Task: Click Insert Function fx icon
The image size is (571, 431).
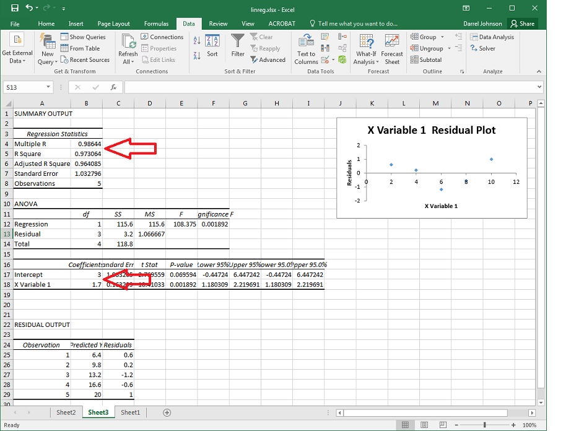Action: tap(113, 87)
